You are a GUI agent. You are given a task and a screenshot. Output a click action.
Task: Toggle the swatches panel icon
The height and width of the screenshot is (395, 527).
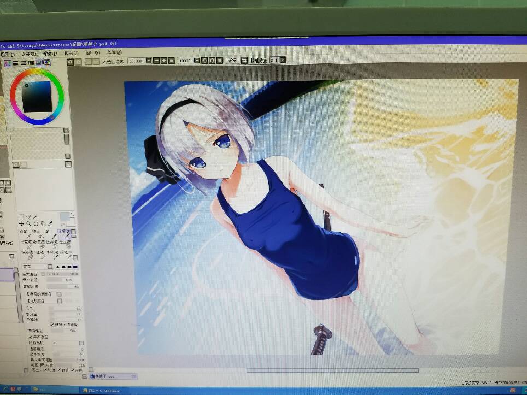[39, 63]
